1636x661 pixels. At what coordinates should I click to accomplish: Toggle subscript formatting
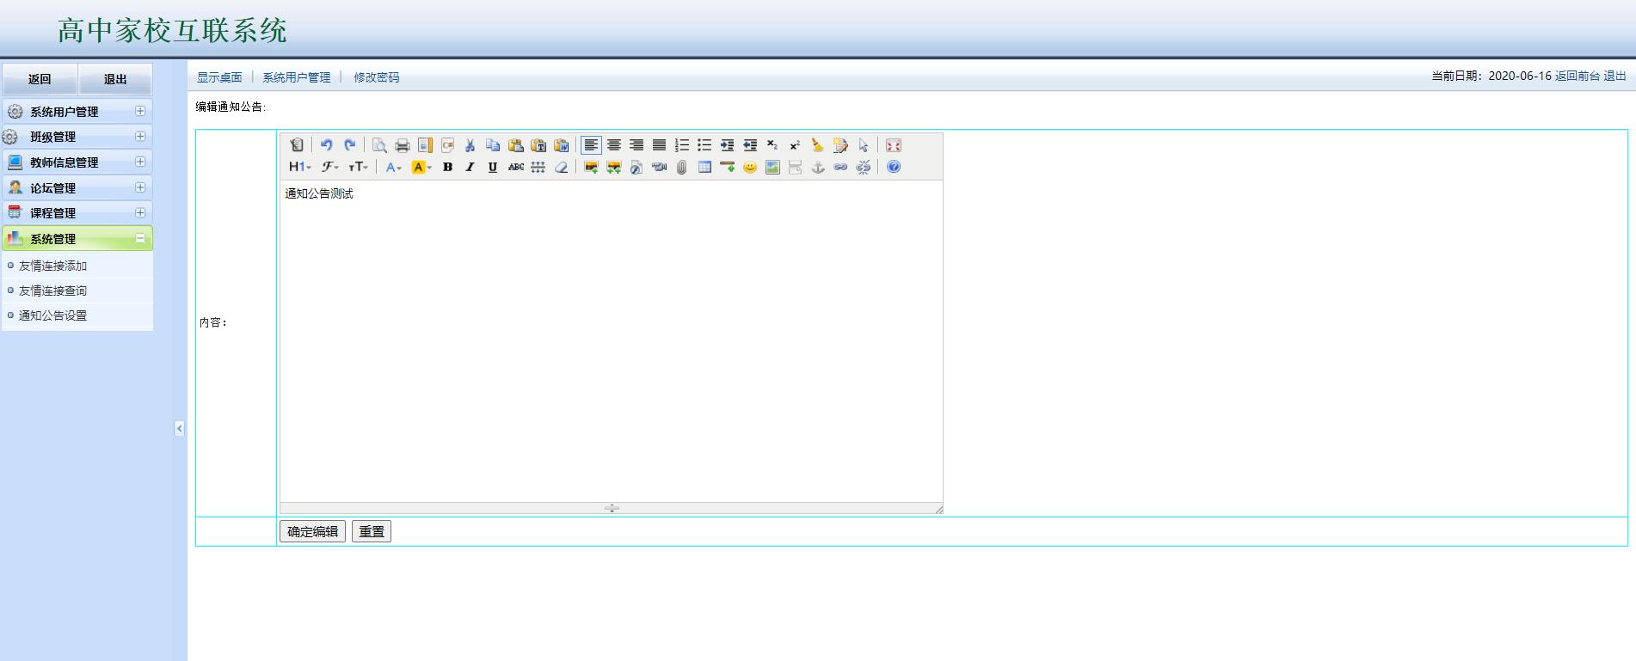pyautogui.click(x=772, y=145)
